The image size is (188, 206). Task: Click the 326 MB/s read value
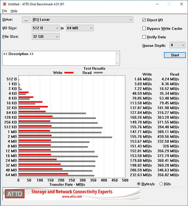(171, 146)
